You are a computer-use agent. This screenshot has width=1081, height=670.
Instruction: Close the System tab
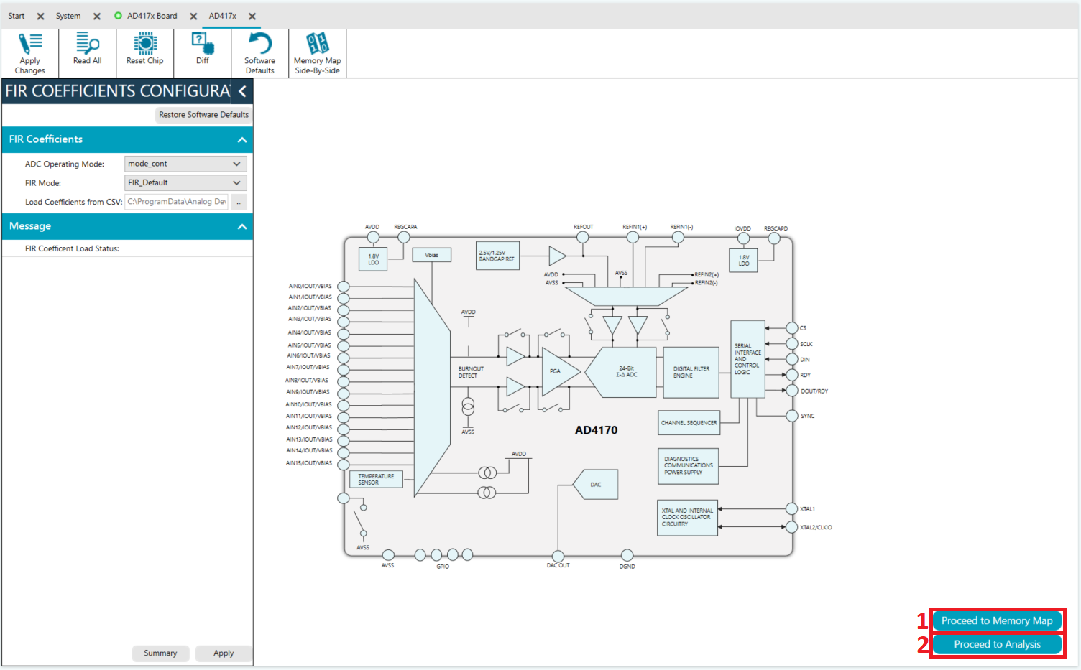pyautogui.click(x=97, y=16)
